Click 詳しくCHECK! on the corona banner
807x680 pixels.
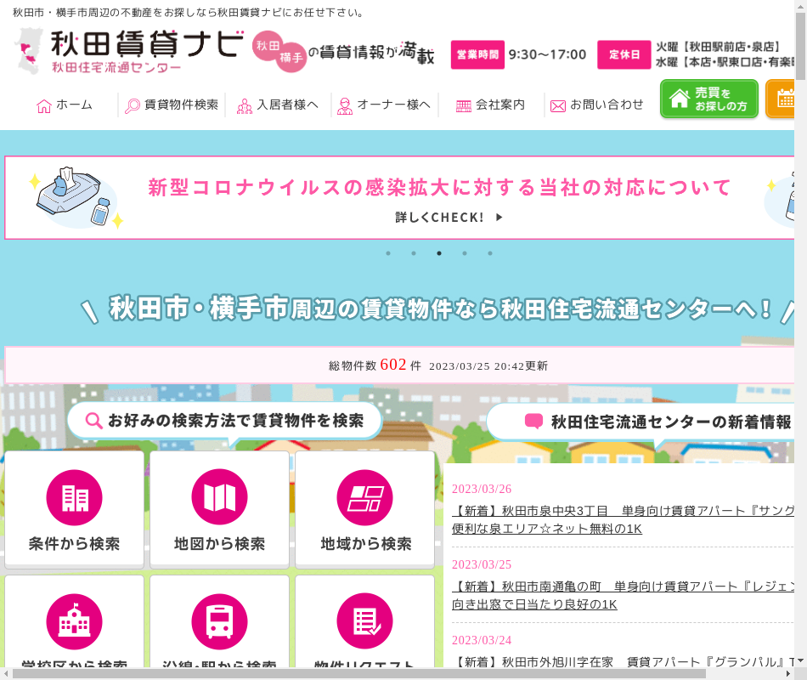coord(449,218)
